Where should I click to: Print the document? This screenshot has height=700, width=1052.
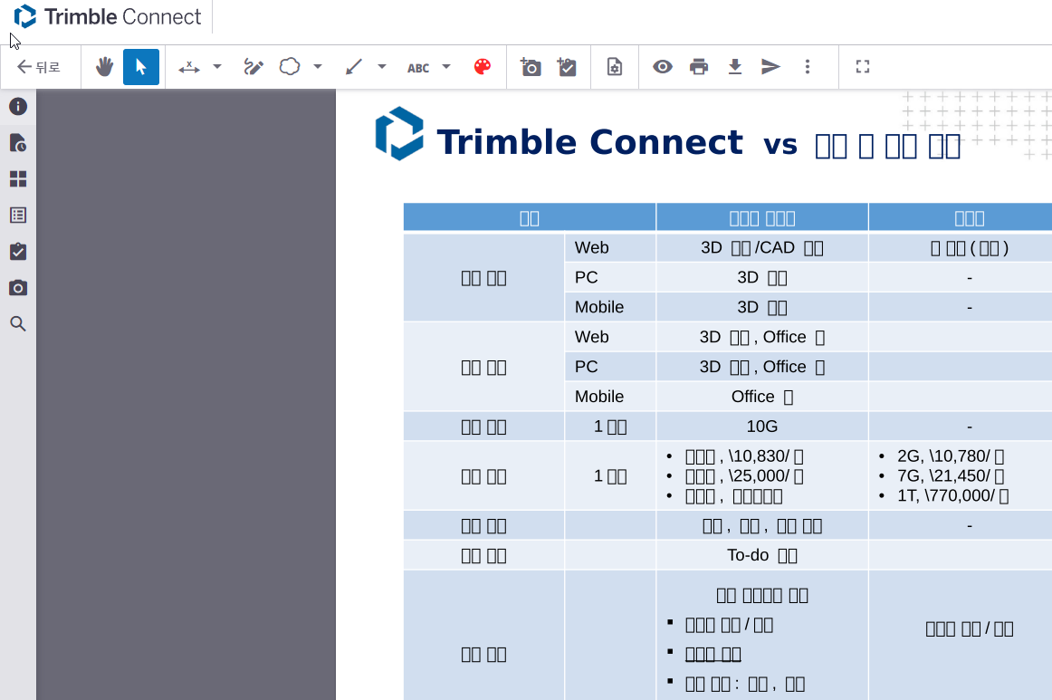point(699,67)
